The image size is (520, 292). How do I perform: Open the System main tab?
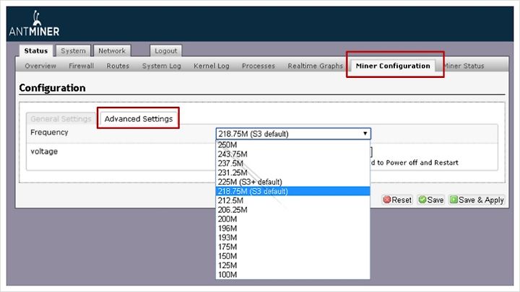click(x=73, y=51)
